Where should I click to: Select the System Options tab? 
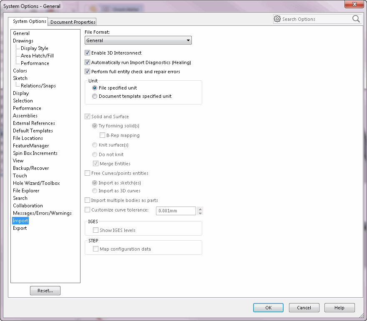pyautogui.click(x=29, y=21)
